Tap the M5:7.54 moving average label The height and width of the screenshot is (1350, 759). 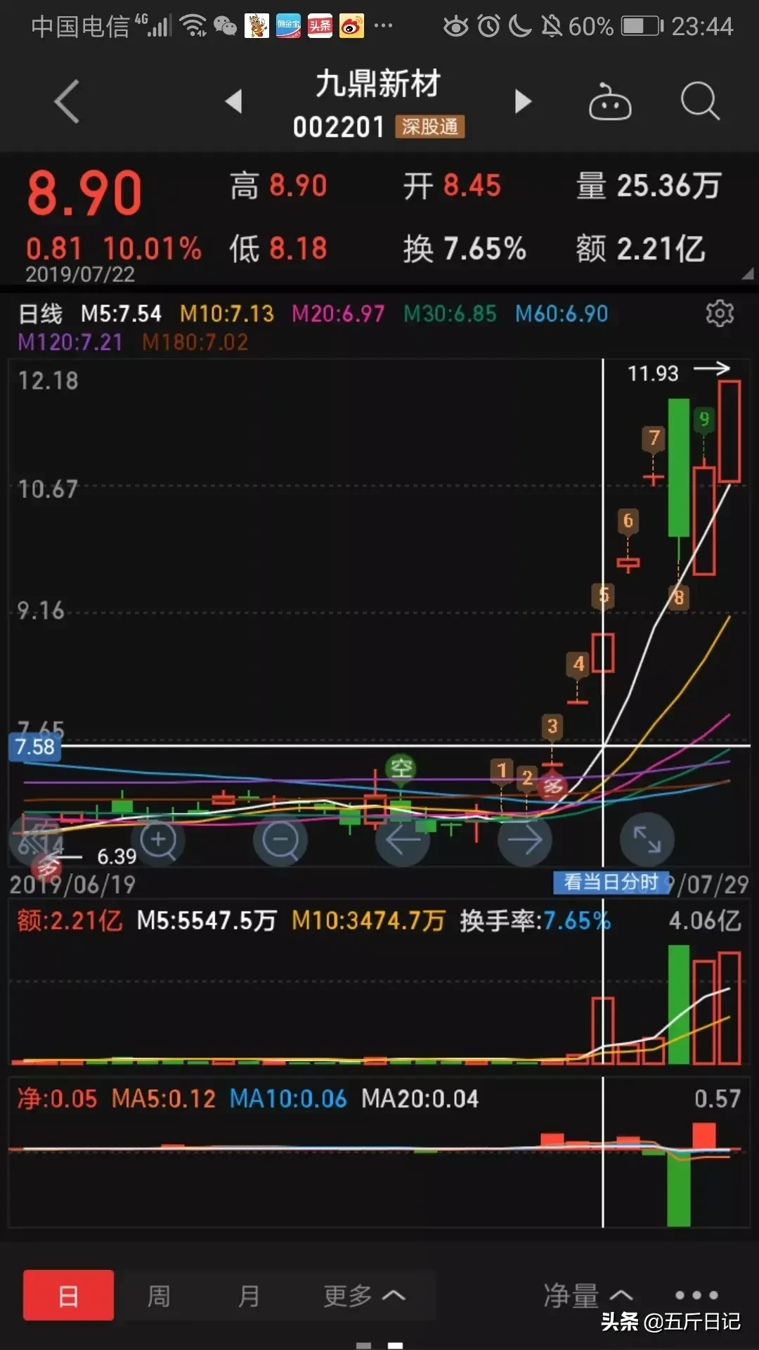121,314
